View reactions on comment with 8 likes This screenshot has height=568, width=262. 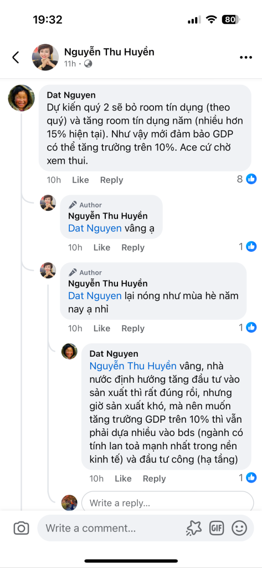pos(247,179)
